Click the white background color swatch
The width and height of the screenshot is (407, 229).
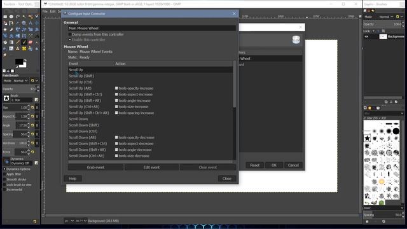(24, 65)
